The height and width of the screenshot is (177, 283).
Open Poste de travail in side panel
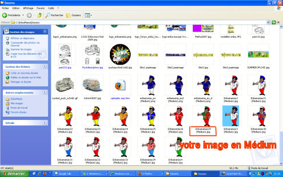(19, 108)
